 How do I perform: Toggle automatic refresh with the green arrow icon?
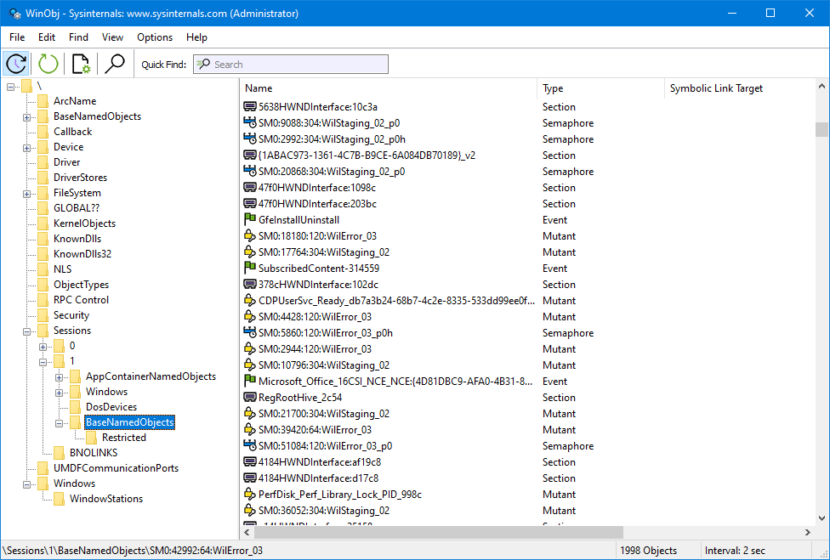48,63
